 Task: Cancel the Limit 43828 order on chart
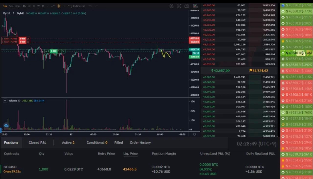28,39
